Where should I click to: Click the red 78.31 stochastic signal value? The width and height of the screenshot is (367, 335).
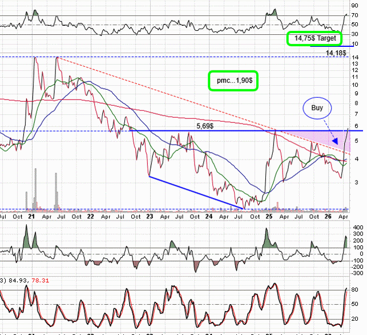click(41, 280)
